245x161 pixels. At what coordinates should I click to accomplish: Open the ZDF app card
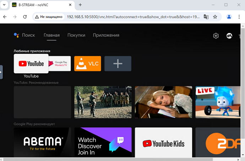point(218,143)
